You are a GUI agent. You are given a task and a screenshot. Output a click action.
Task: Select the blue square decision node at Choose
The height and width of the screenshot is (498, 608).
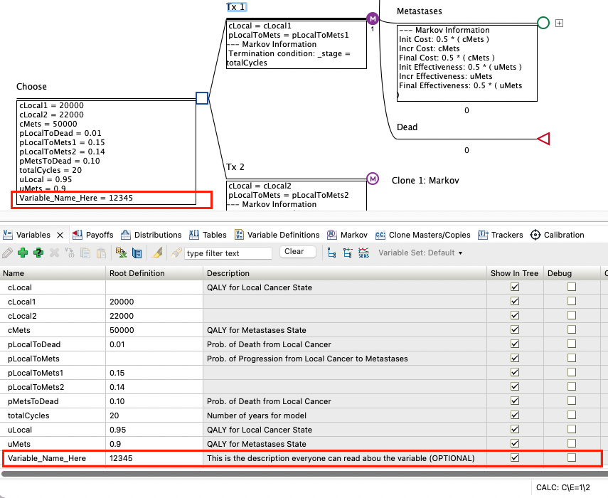point(202,98)
